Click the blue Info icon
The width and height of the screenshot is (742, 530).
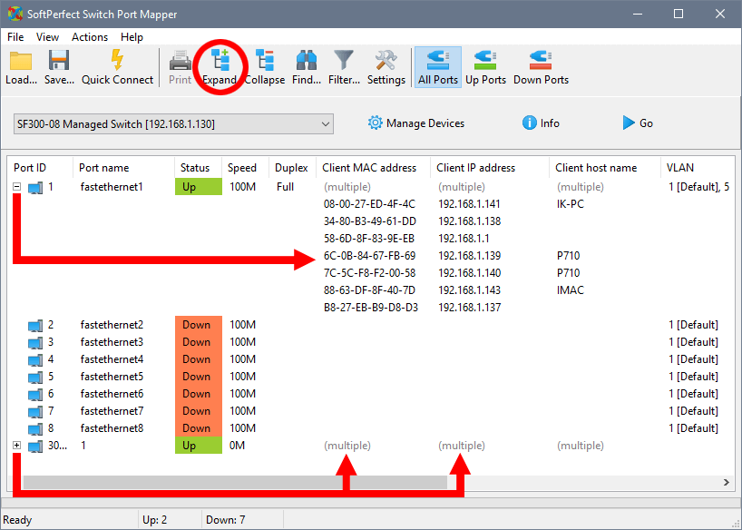(x=529, y=123)
